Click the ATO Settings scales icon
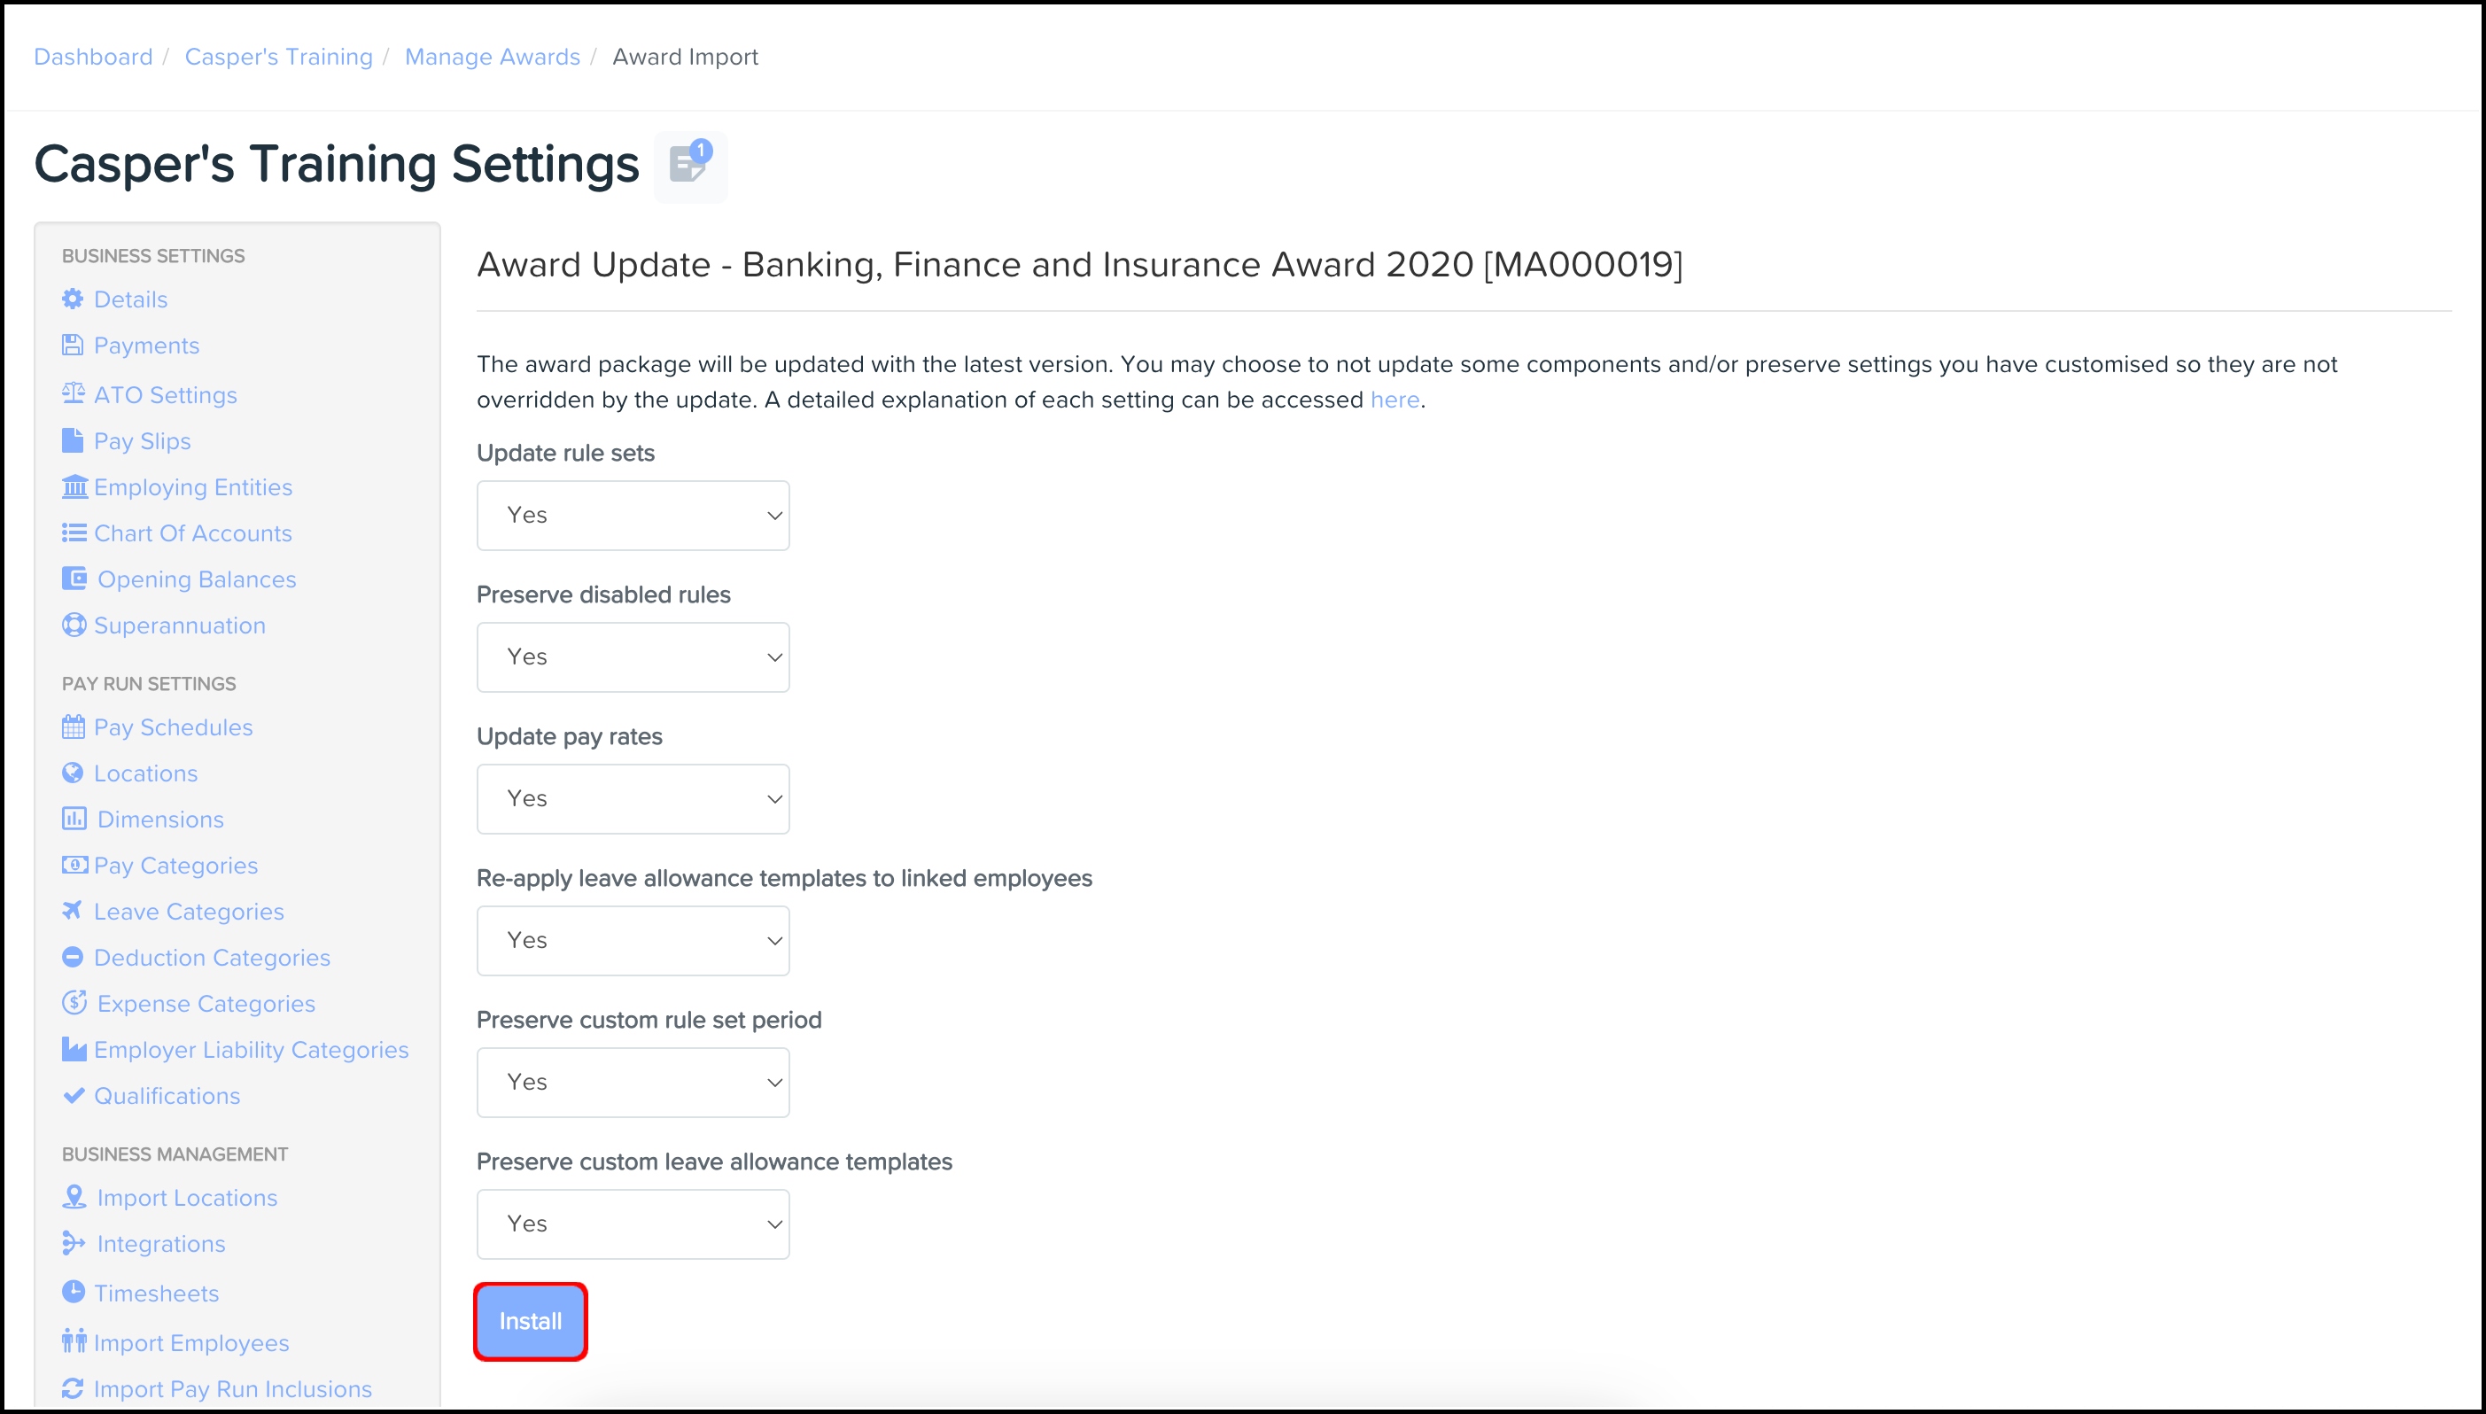 pyautogui.click(x=73, y=393)
